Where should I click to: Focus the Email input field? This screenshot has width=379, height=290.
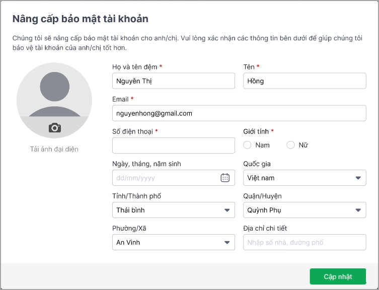click(239, 113)
